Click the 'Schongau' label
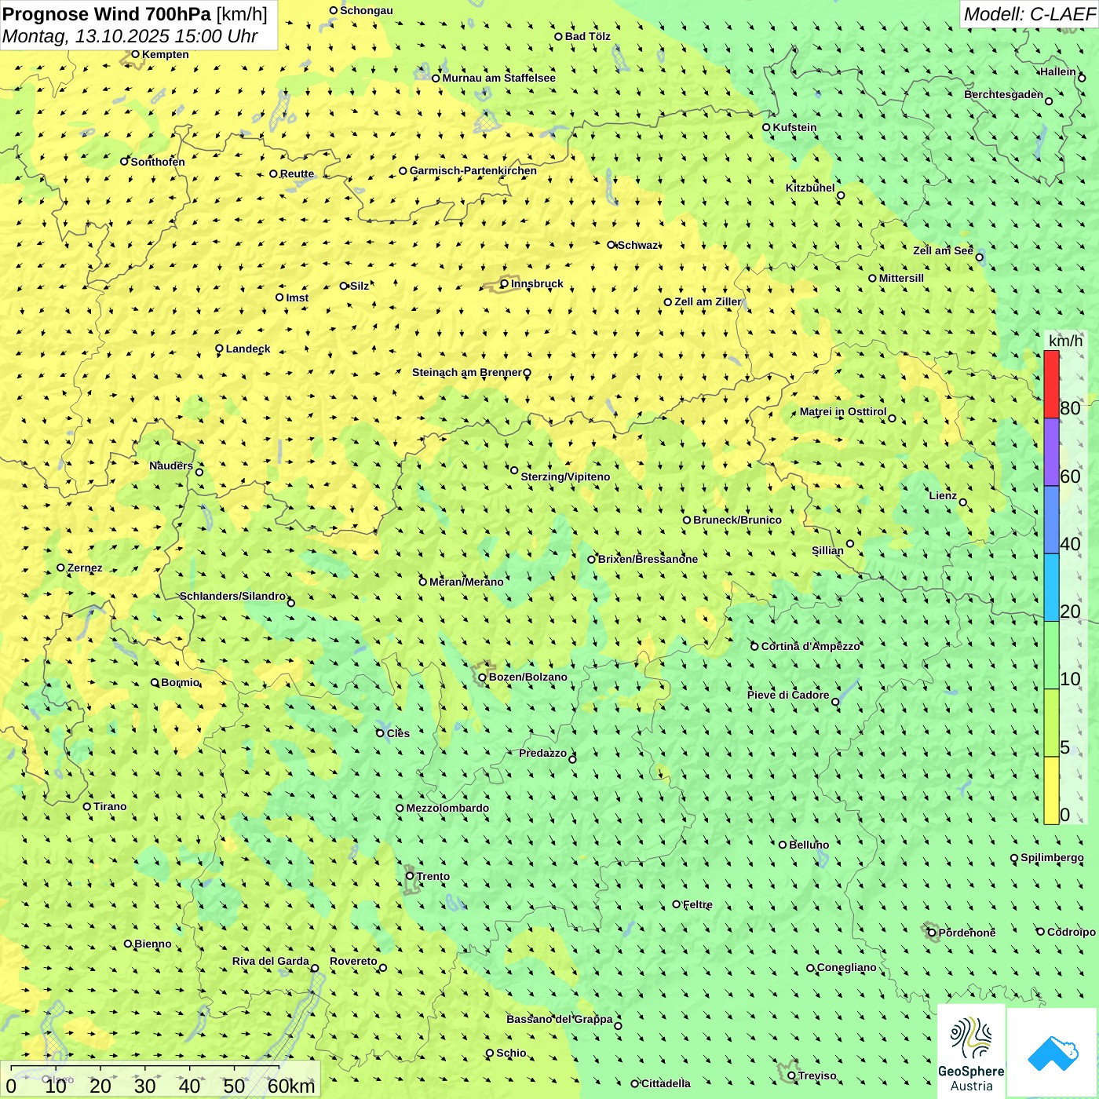The image size is (1099, 1099). 367,10
